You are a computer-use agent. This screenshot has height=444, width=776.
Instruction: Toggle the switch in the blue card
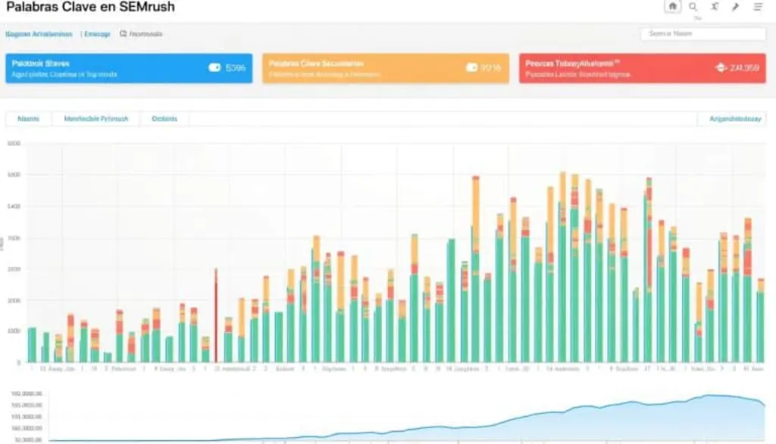(214, 67)
